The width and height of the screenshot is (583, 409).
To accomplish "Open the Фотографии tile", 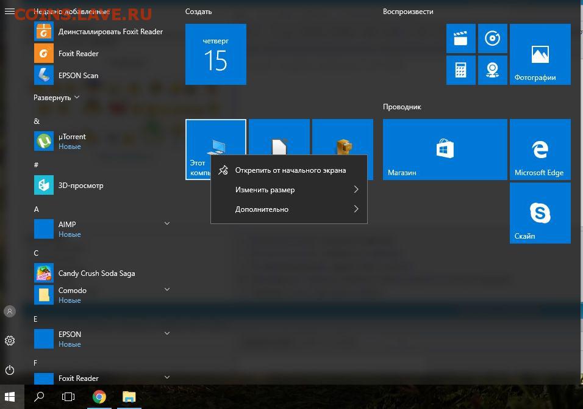I will click(x=540, y=54).
